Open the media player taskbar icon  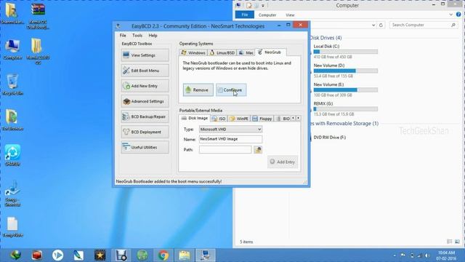click(58, 255)
